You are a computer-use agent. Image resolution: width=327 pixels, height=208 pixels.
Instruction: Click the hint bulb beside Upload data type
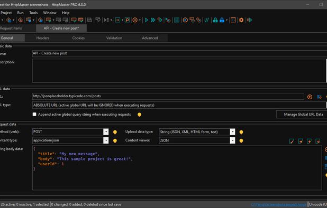click(241, 132)
